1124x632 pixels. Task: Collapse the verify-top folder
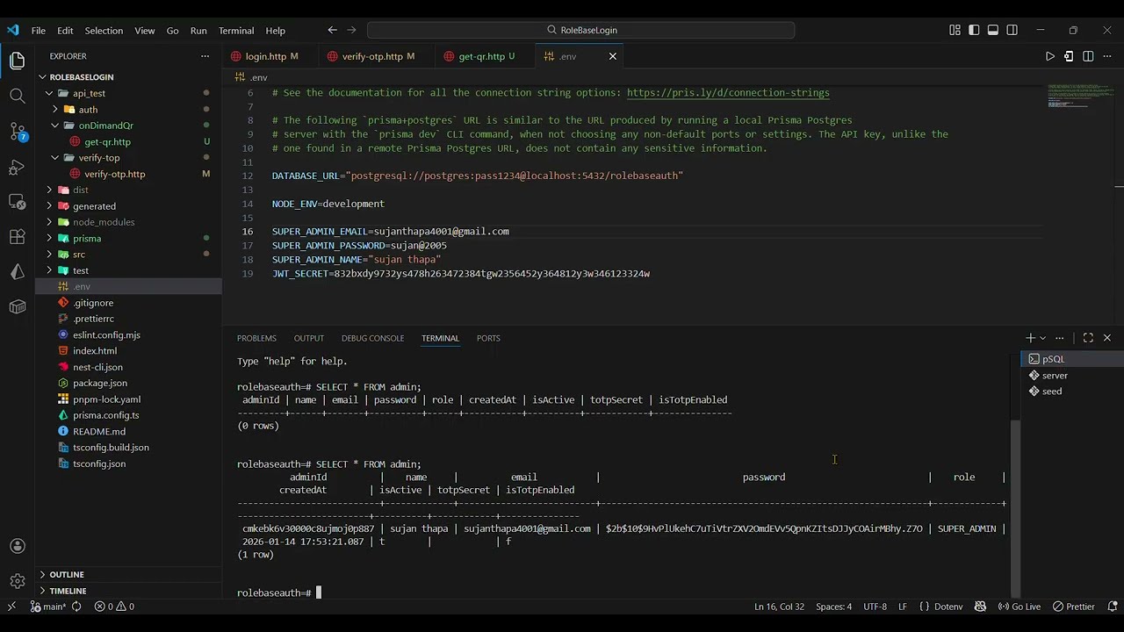[x=128, y=158]
